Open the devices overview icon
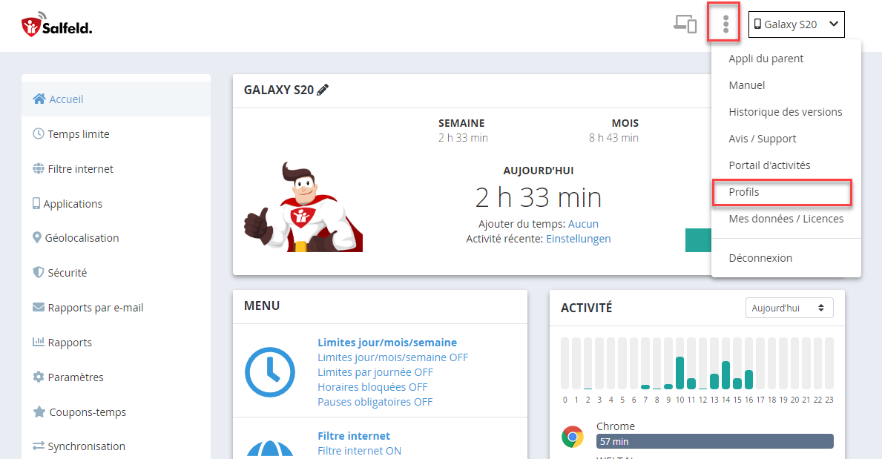The height and width of the screenshot is (459, 882). [x=685, y=24]
